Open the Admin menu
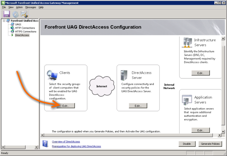227x156 pixels. coord(20,7)
